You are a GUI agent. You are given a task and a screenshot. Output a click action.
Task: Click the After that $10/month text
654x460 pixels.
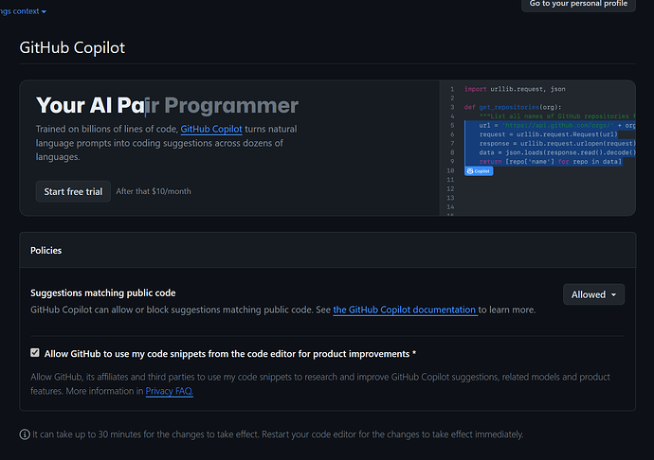tap(154, 191)
